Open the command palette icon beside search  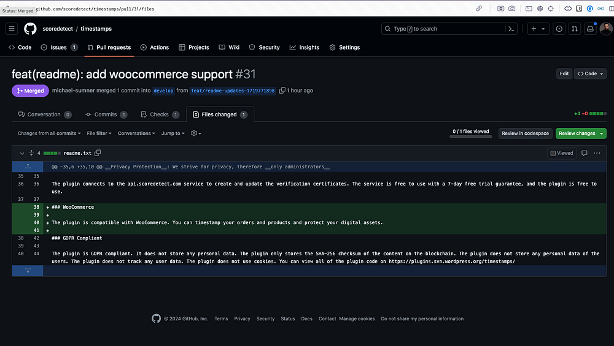coord(511,29)
